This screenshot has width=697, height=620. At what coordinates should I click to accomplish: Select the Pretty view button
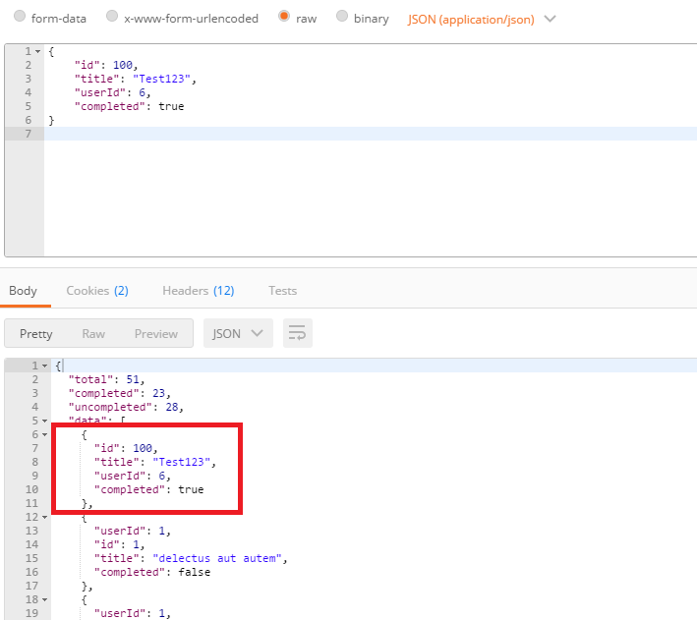(36, 334)
